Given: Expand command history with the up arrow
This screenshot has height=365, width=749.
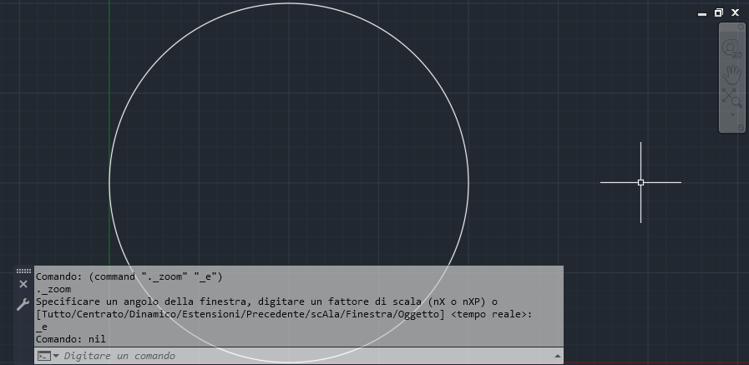Looking at the screenshot, I should pyautogui.click(x=557, y=356).
